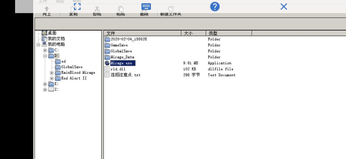Select the E: drive in the tree
The width and height of the screenshot is (346, 159).
click(56, 84)
